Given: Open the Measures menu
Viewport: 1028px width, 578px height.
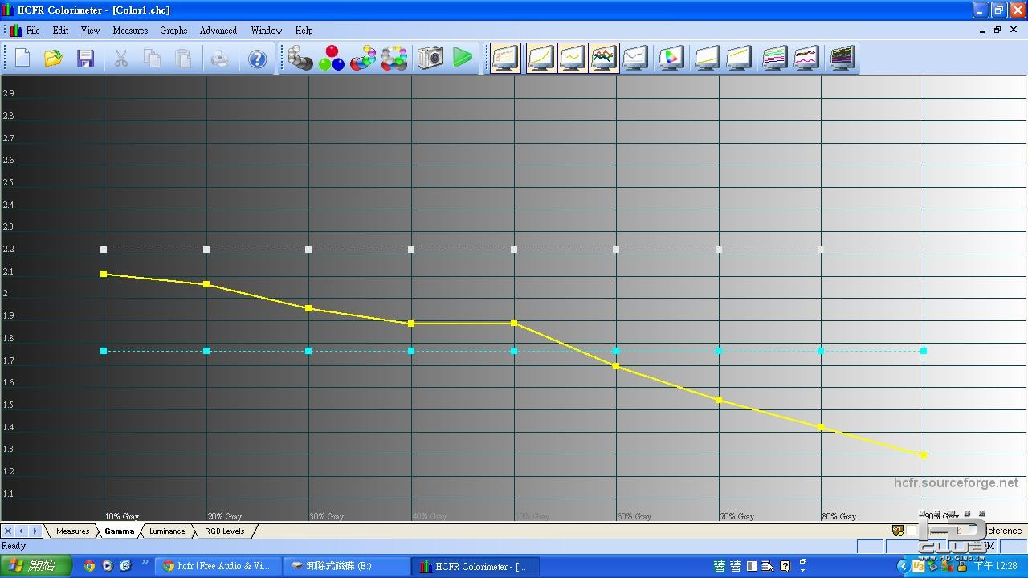Looking at the screenshot, I should coord(130,31).
